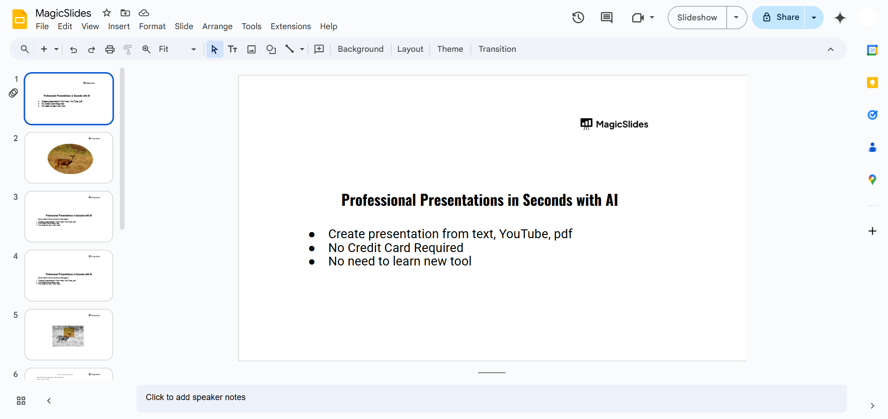Open Google Keep in side panel

872,83
